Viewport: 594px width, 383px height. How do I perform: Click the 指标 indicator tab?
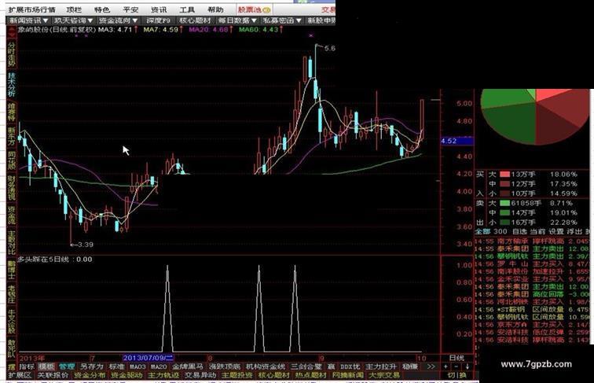coord(27,366)
